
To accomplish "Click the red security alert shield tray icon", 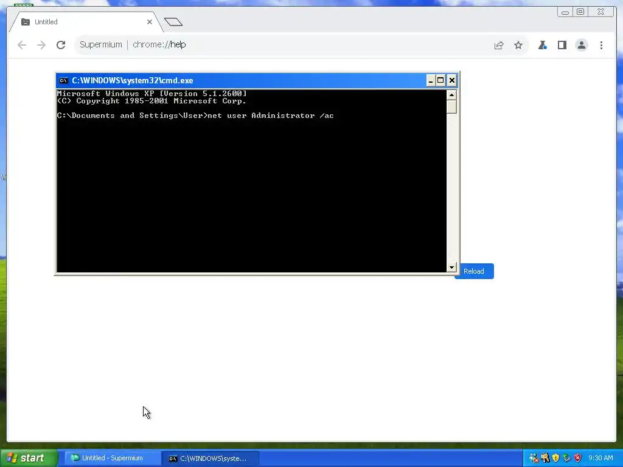I will pos(578,458).
